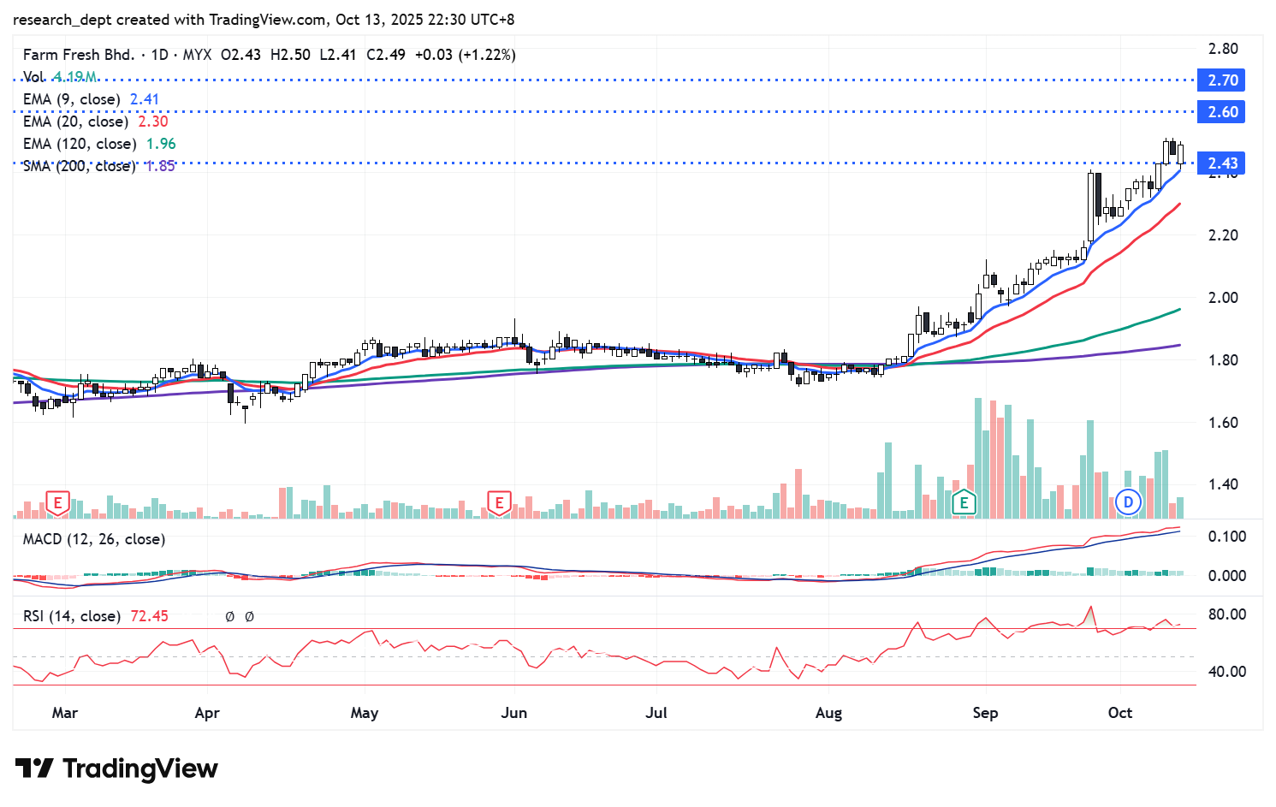Click the TradingView logo at the bottom

point(116,768)
